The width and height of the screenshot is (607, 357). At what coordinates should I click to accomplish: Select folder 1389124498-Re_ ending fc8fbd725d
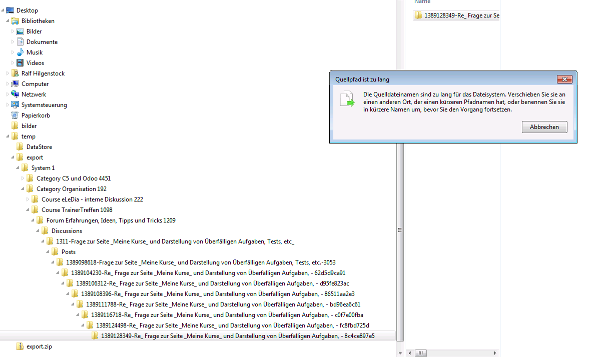tap(233, 325)
